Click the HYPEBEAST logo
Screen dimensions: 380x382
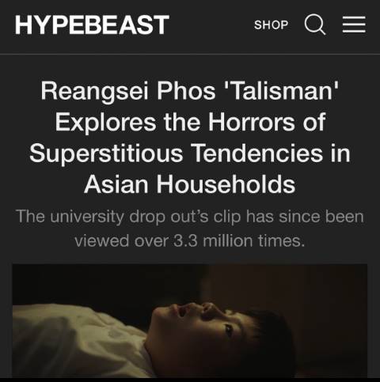coord(92,25)
